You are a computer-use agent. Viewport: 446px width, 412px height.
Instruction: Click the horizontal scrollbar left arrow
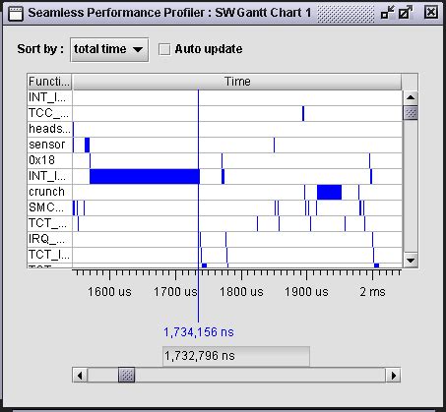pos(80,376)
